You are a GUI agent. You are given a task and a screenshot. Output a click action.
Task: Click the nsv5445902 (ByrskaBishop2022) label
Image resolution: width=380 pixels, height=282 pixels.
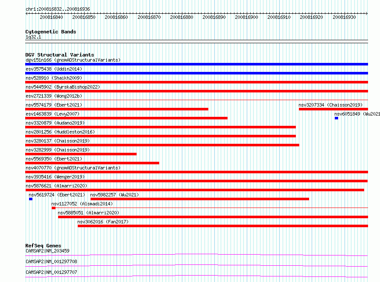[x=63, y=87]
